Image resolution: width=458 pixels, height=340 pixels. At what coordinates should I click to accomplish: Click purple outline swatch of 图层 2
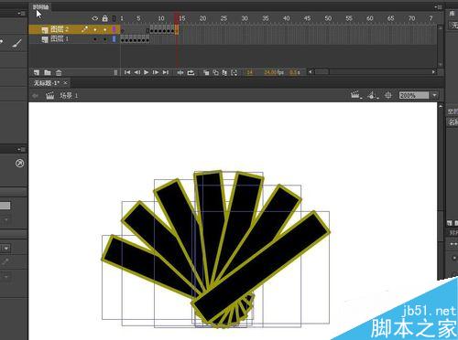click(x=114, y=29)
